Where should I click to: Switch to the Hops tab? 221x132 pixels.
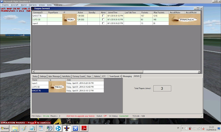(89, 76)
